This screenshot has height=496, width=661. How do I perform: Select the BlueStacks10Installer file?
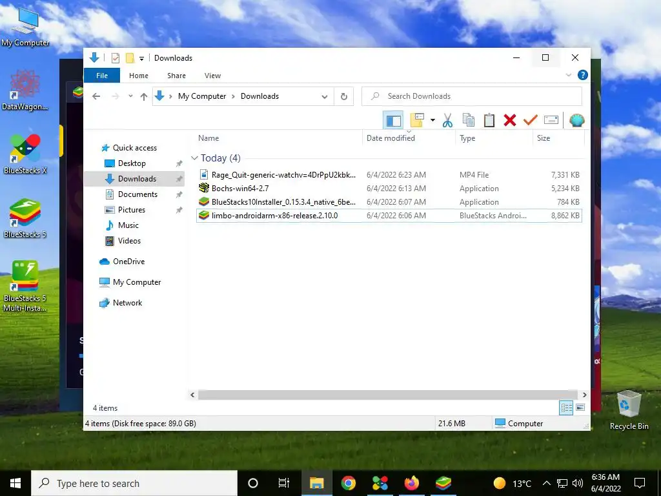click(389, 201)
